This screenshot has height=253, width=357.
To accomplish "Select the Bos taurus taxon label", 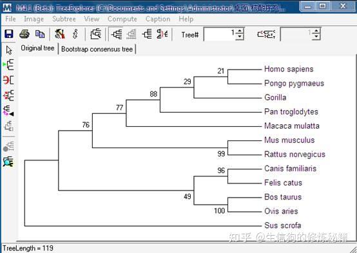I will coord(283,197).
